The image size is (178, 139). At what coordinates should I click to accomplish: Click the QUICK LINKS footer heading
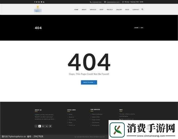(71, 110)
